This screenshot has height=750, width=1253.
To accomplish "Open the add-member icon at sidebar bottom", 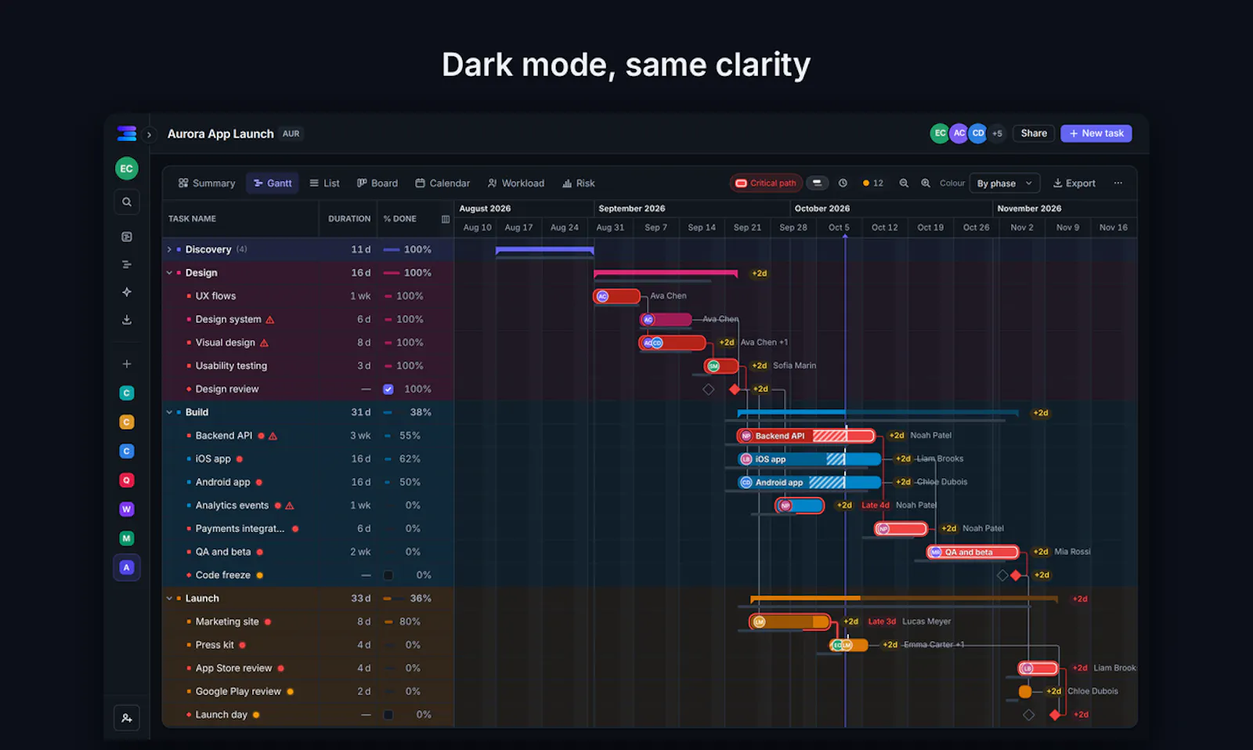I will click(127, 718).
